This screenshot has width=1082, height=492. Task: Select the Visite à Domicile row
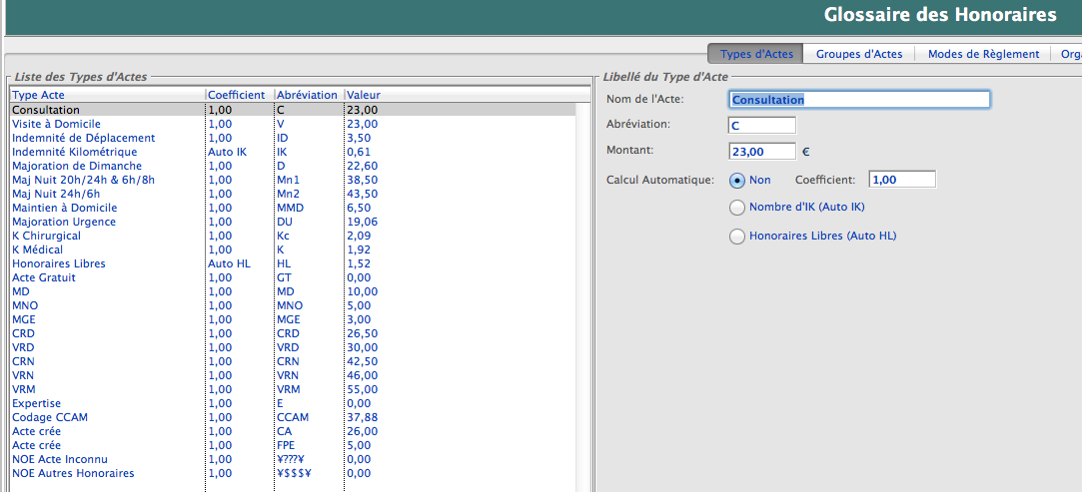(294, 124)
